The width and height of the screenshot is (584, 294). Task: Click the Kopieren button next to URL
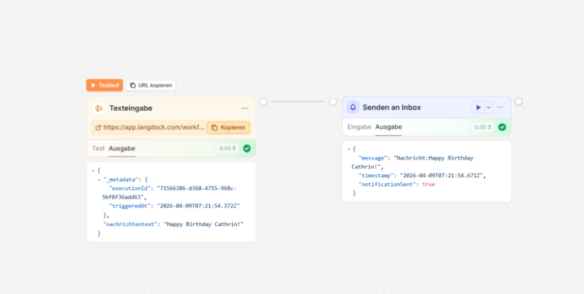tap(228, 127)
